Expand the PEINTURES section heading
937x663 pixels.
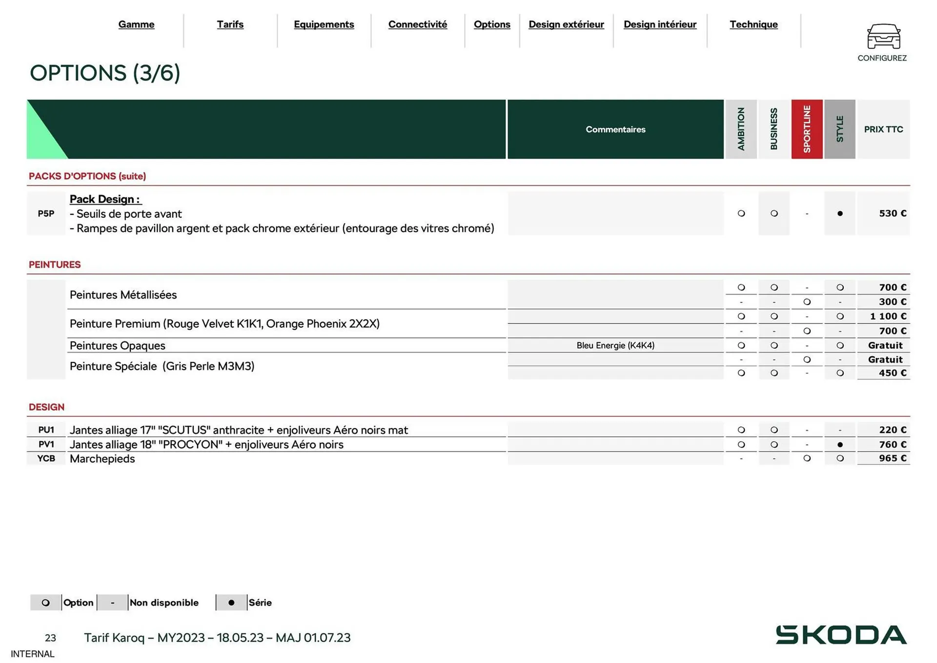[55, 264]
